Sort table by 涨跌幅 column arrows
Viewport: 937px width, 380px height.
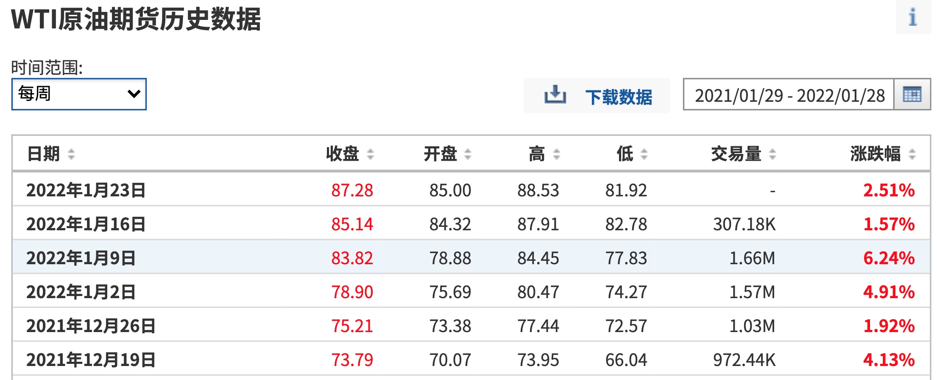pos(912,154)
